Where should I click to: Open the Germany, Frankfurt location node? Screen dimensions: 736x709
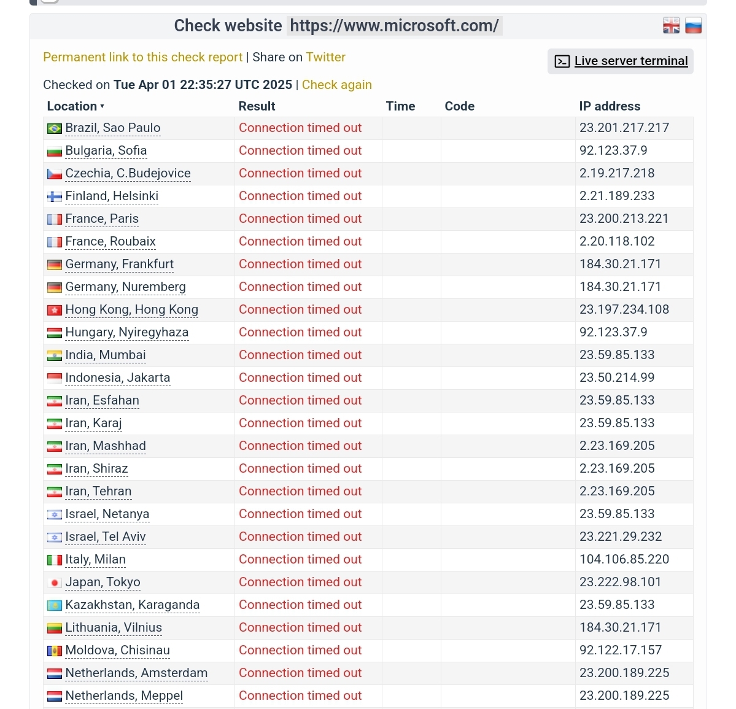(x=119, y=264)
